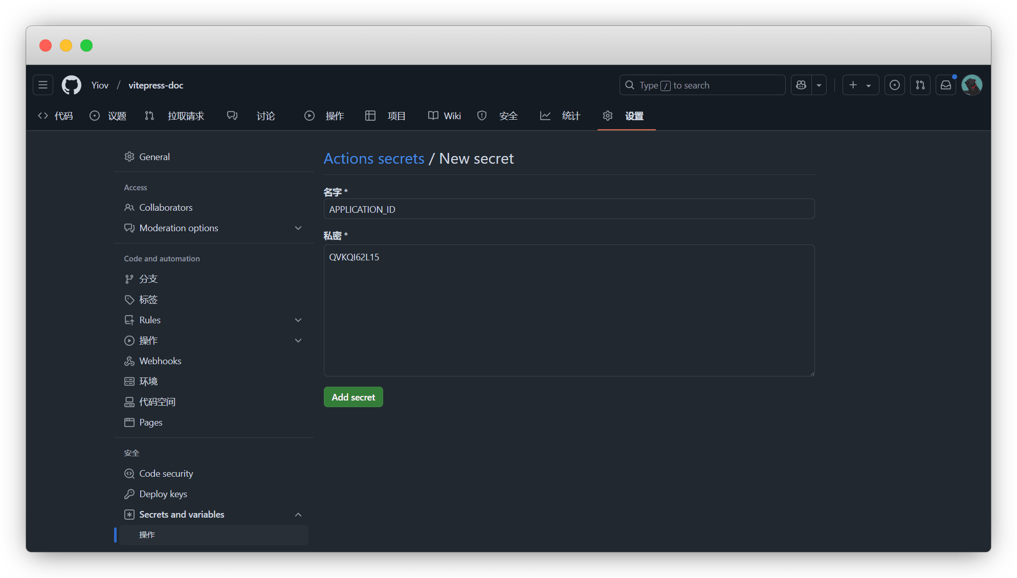1017x578 pixels.
Task: Open the Copilot chat icon
Action: 801,85
